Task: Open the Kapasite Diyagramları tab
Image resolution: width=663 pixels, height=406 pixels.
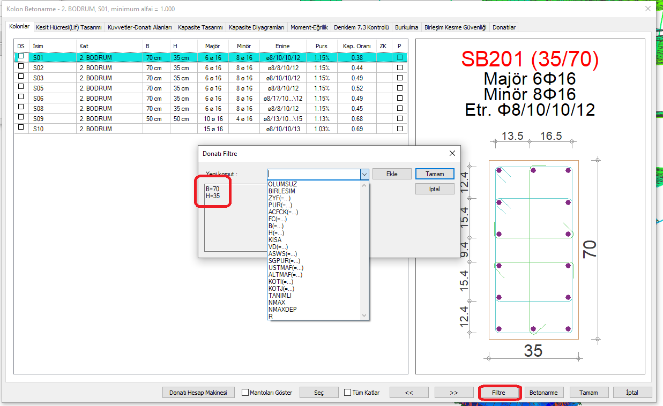Action: (x=256, y=27)
